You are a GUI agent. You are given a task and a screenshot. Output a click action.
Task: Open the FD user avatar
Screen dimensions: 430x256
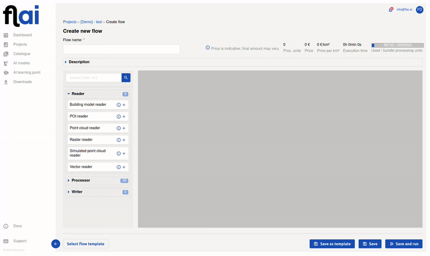[x=420, y=10]
